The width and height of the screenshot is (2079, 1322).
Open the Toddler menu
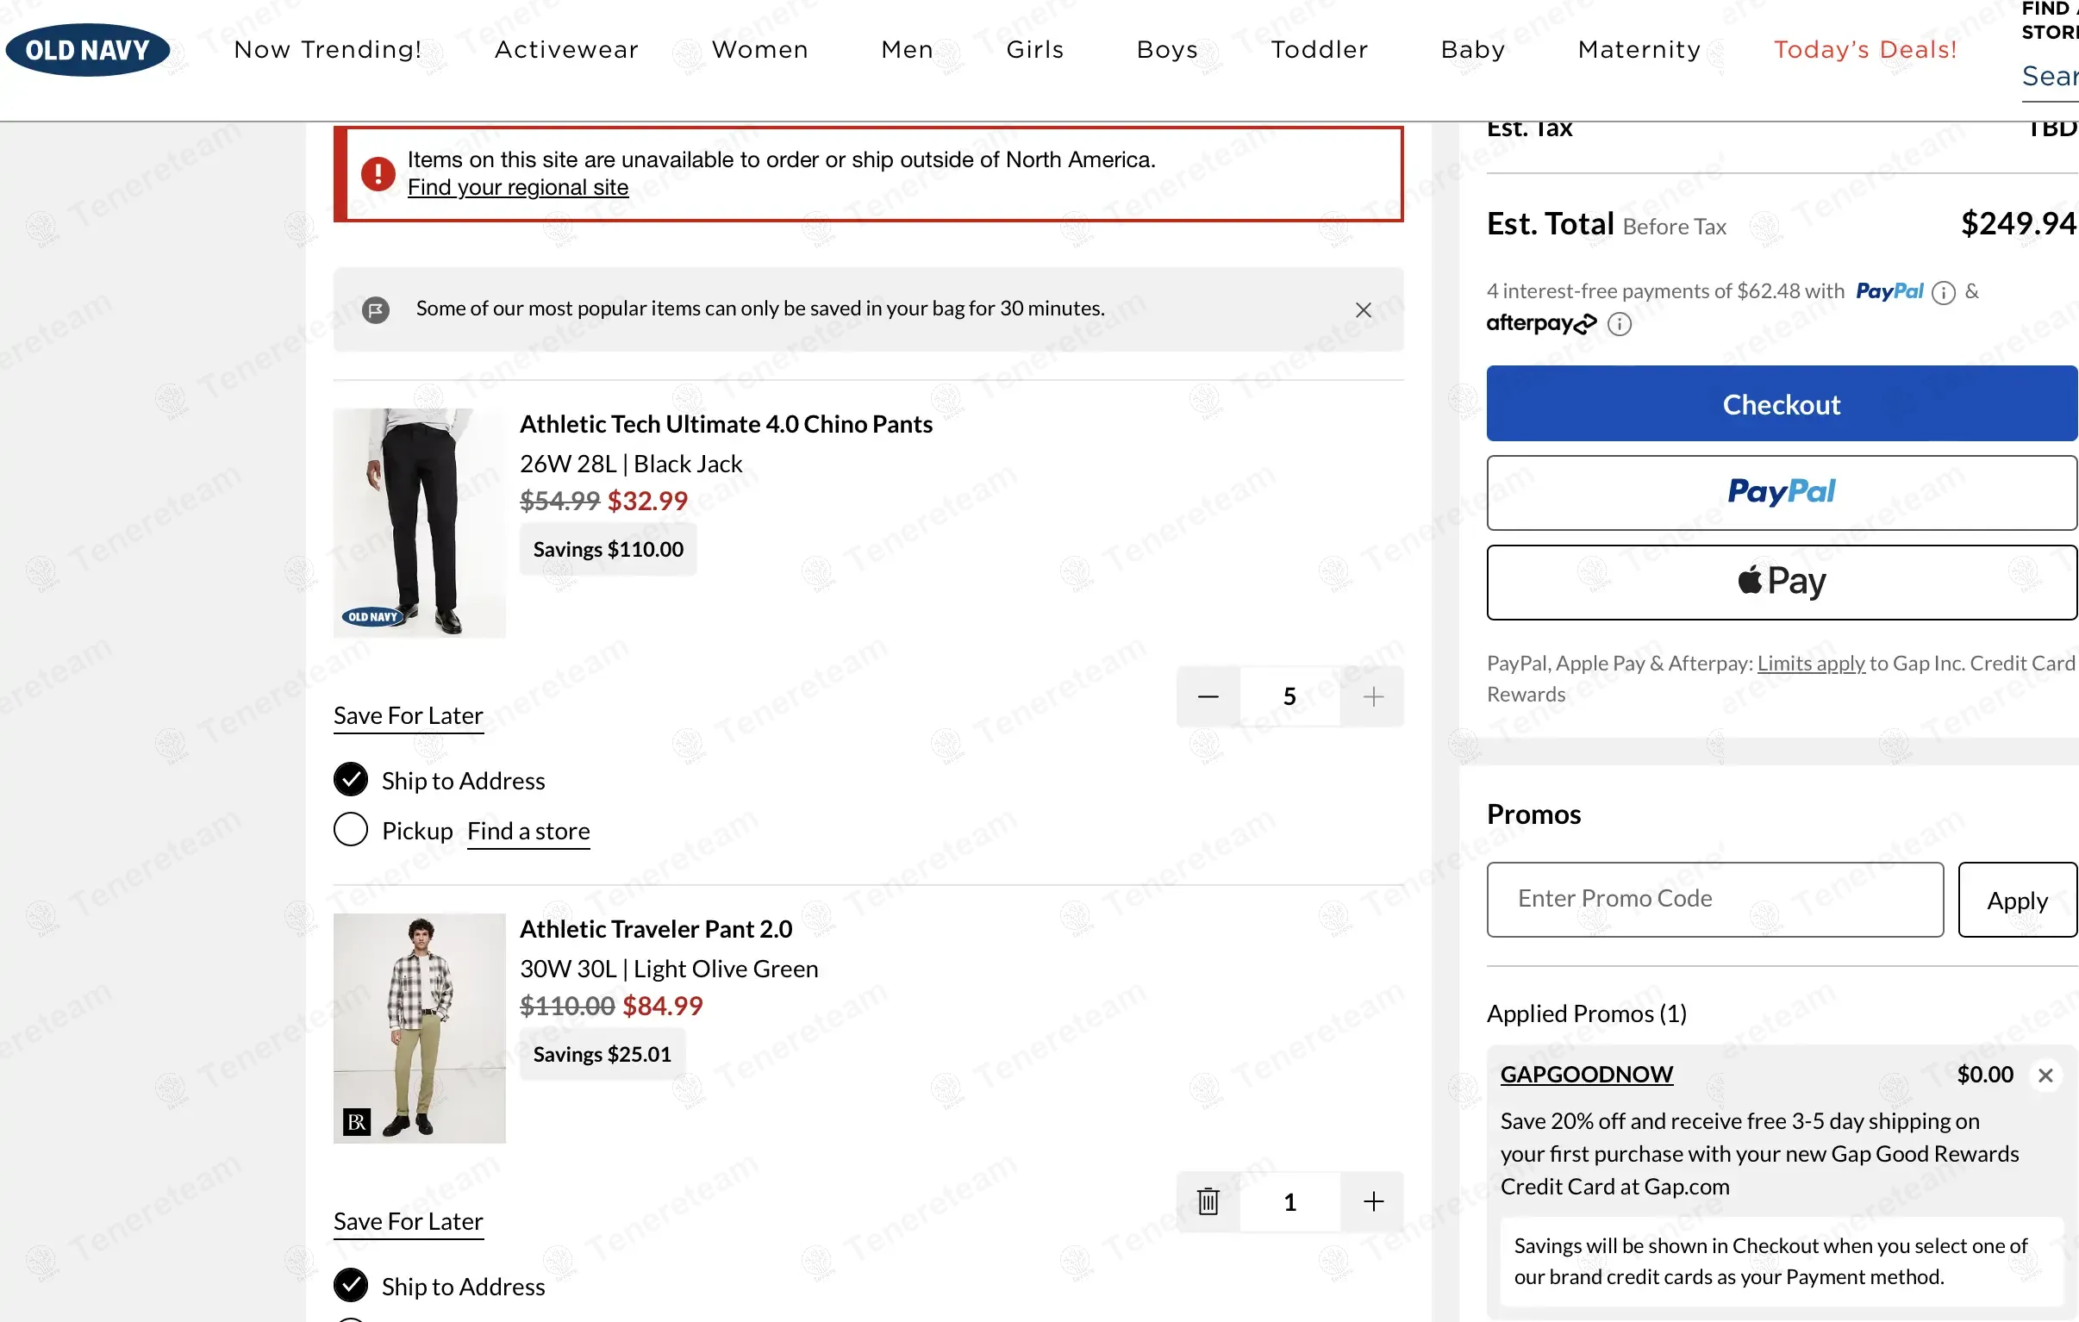[1320, 49]
